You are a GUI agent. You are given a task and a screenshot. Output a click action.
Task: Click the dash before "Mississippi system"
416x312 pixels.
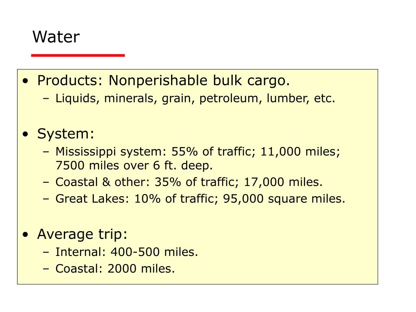point(45,152)
